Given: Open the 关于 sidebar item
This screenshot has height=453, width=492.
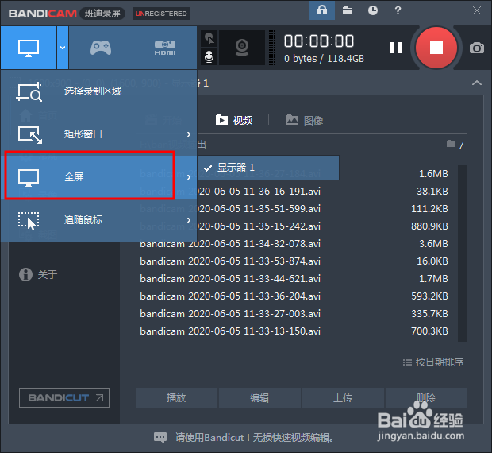Looking at the screenshot, I should [38, 274].
